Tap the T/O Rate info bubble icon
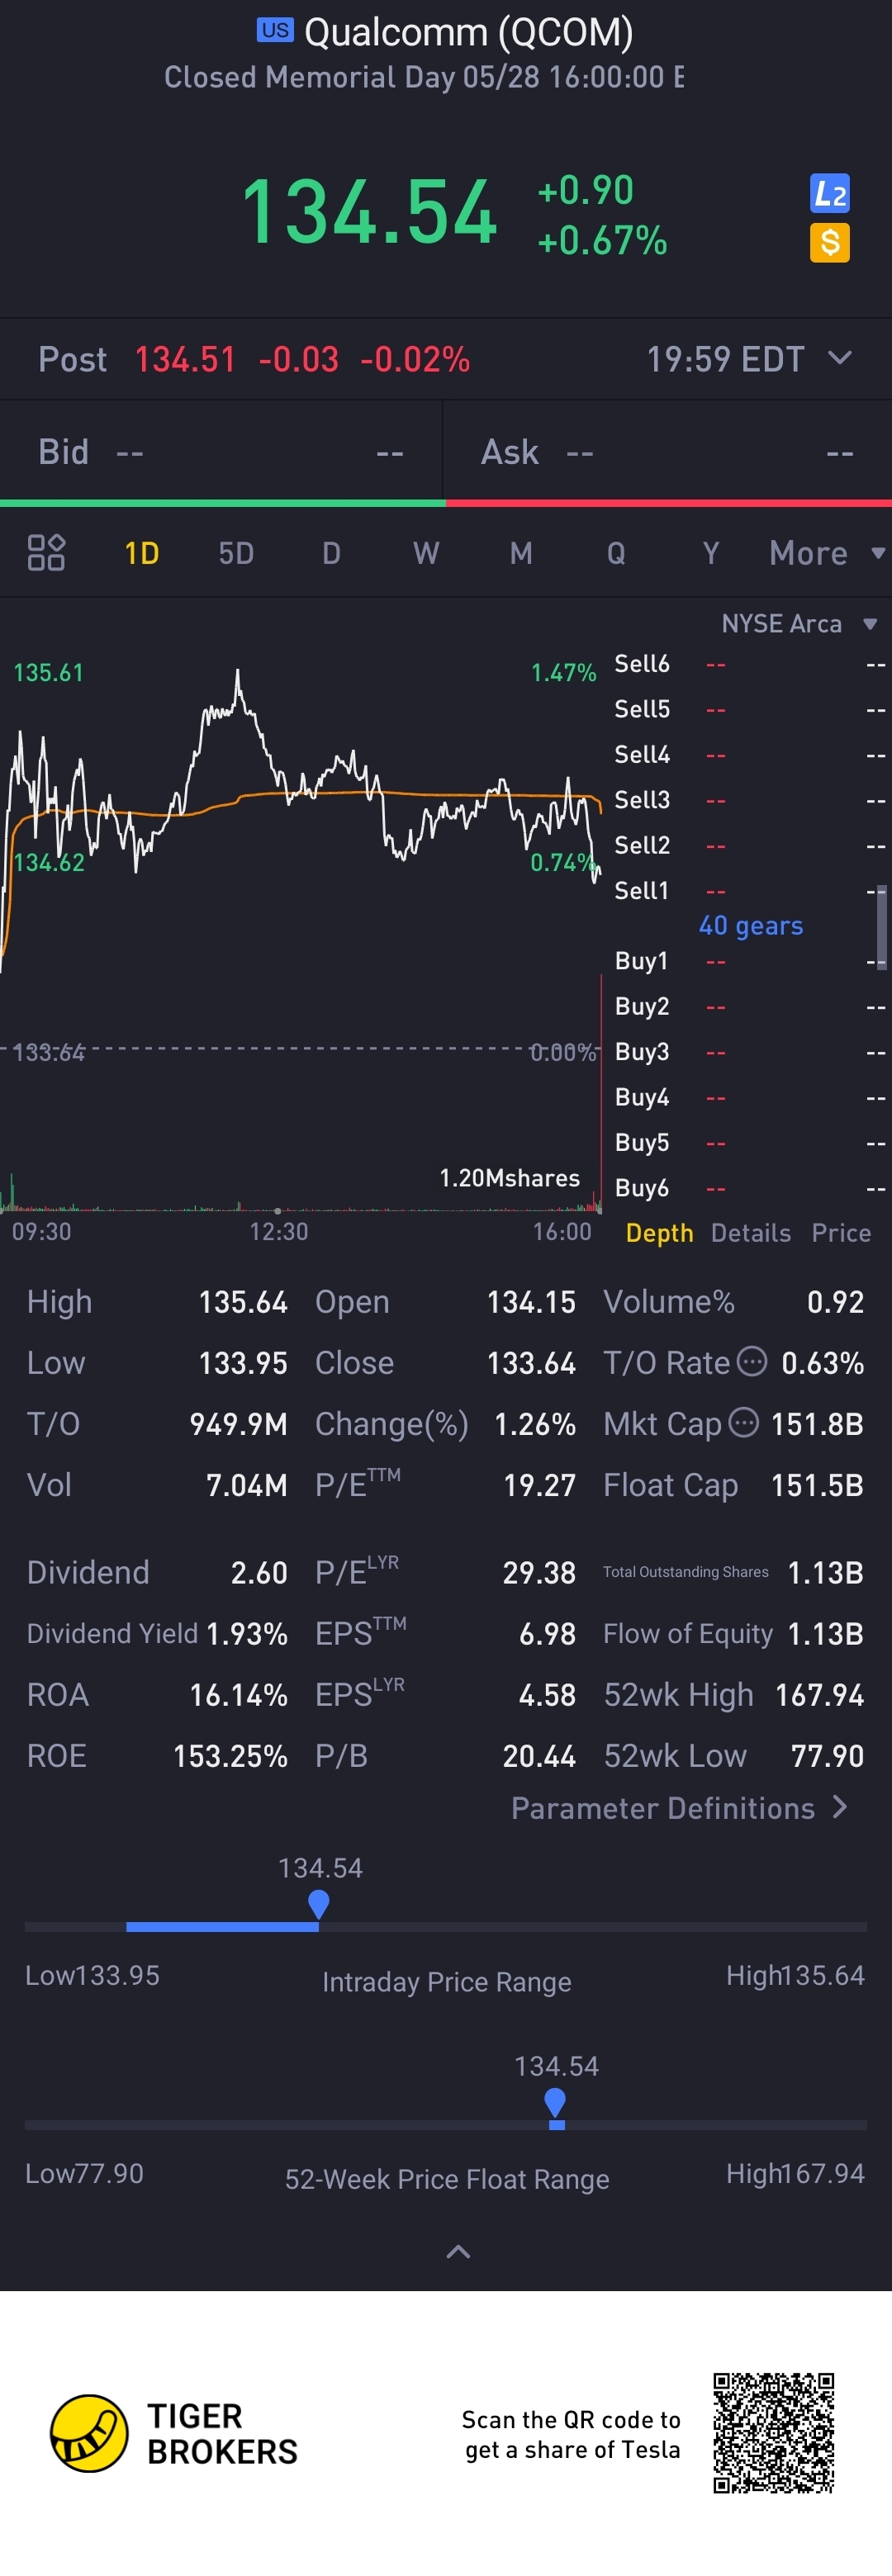Screen dimensions: 892x2576 752,1361
